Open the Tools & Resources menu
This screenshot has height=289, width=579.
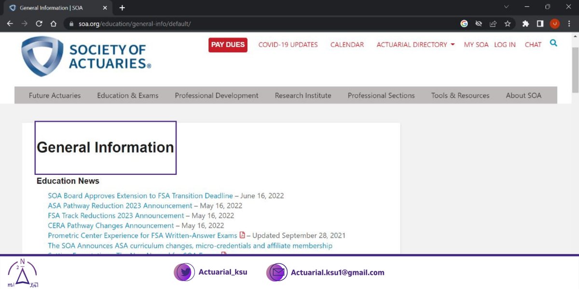point(460,95)
